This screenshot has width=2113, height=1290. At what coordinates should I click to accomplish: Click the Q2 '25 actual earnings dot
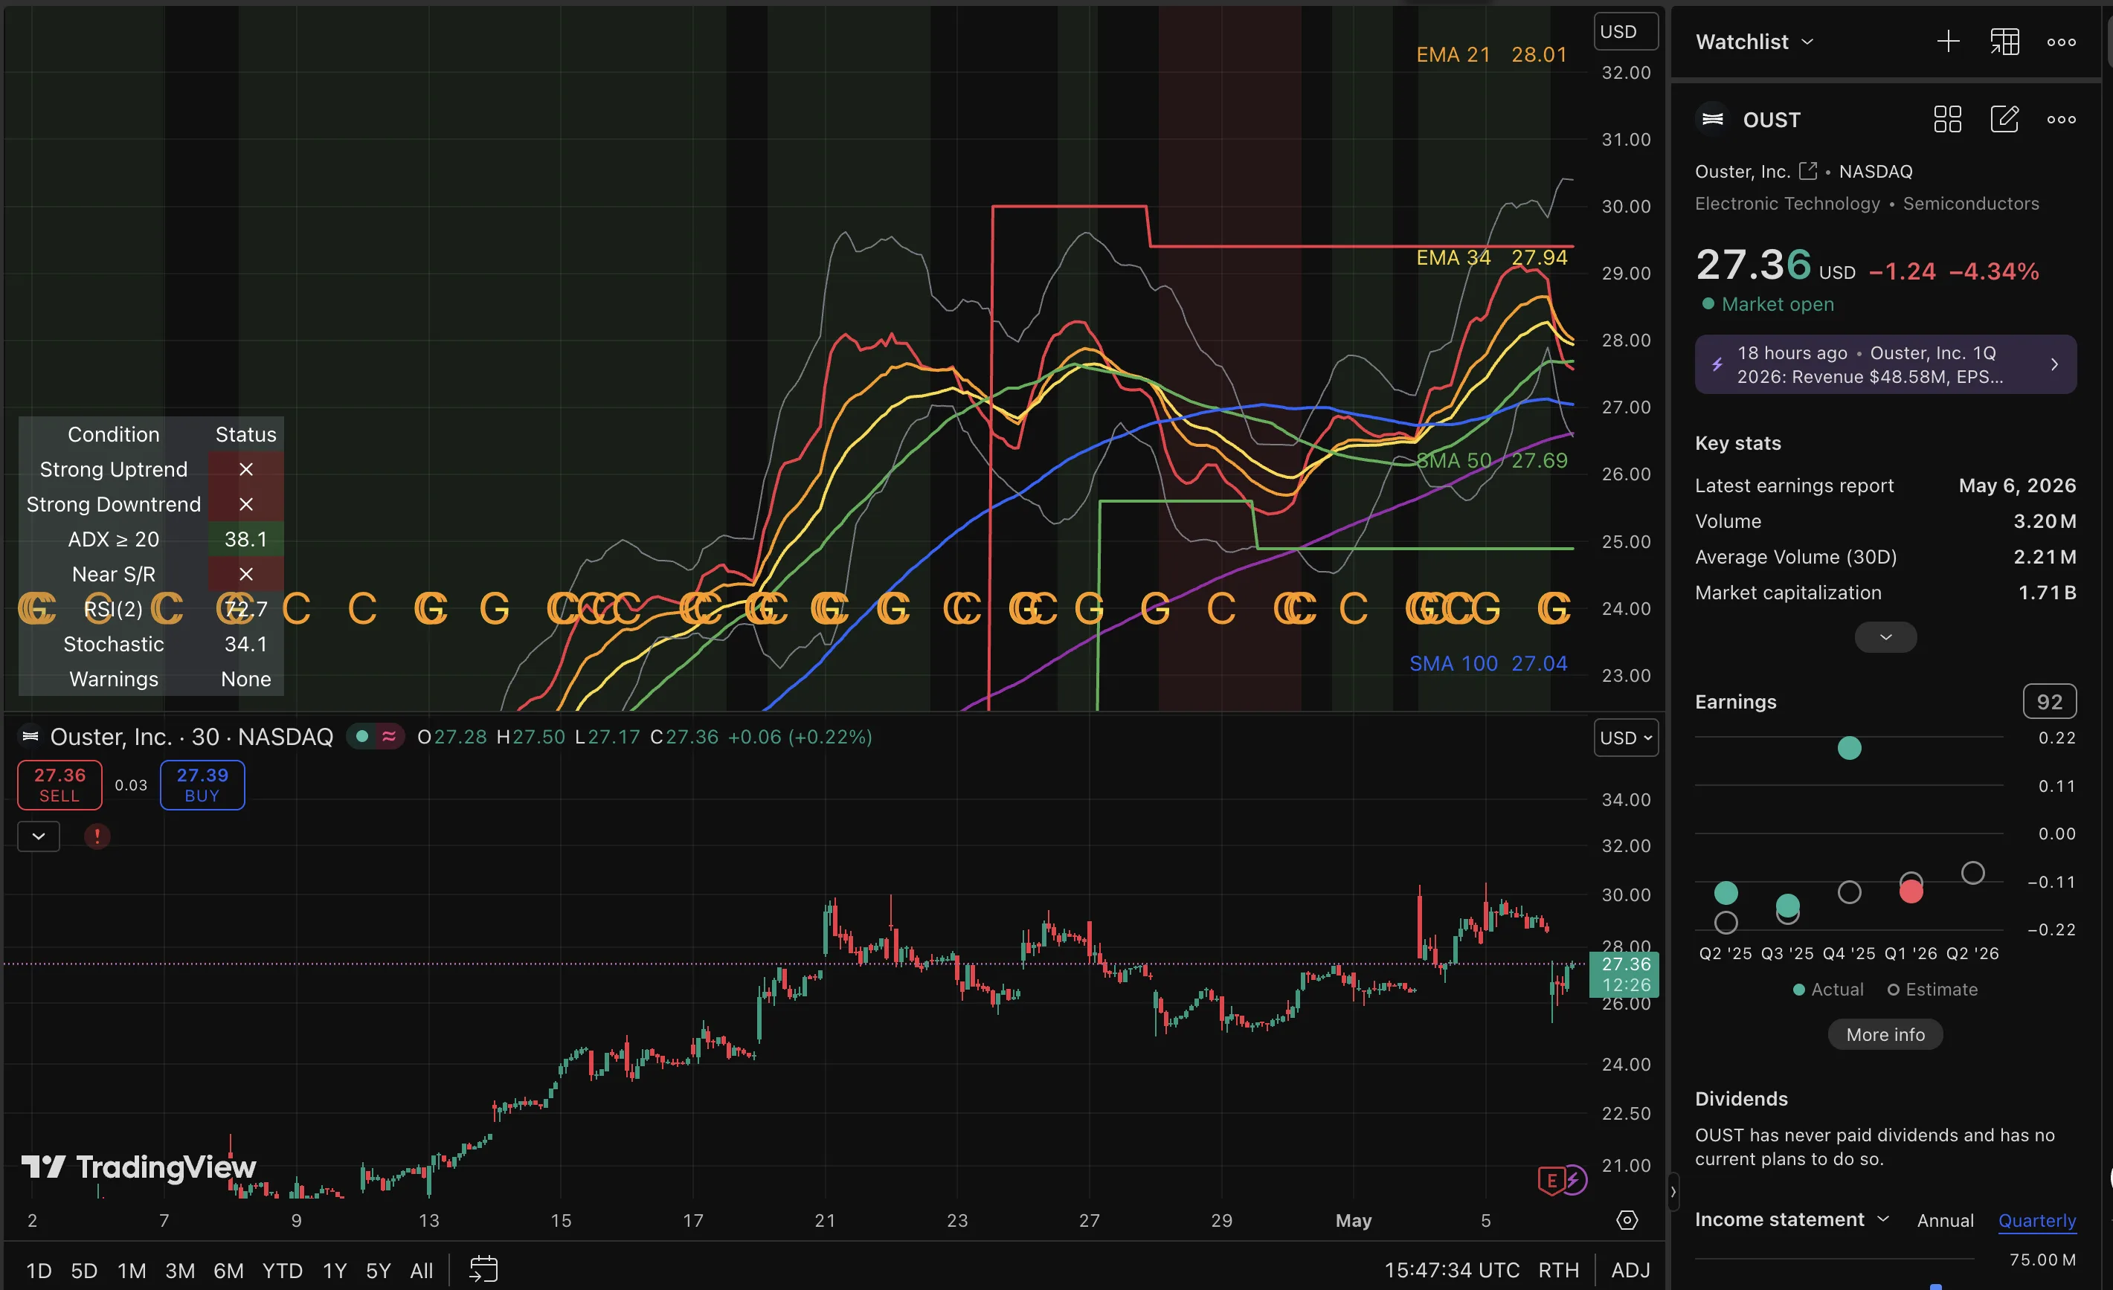[1726, 892]
